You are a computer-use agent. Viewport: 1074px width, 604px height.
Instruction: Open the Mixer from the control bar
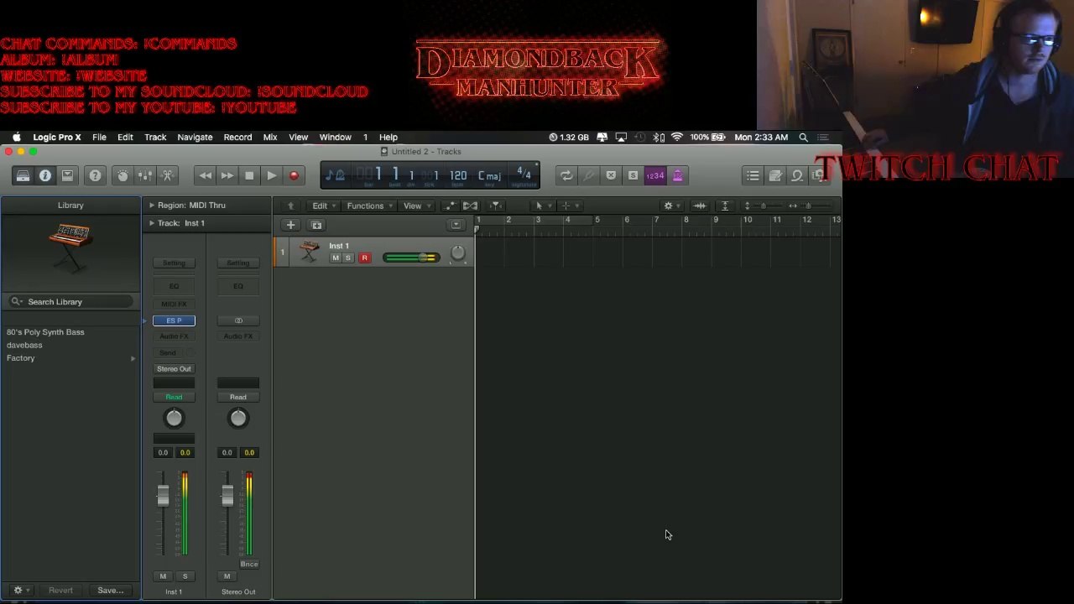[145, 175]
